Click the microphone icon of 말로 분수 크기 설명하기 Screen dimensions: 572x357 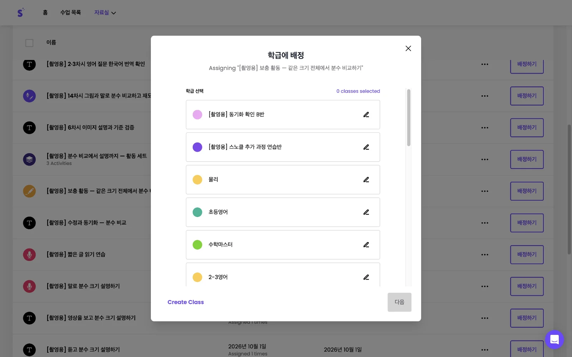pos(29,286)
